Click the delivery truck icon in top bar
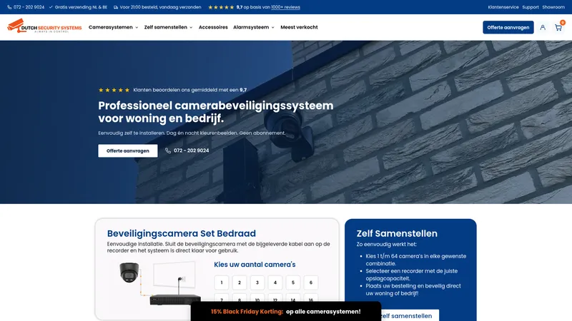This screenshot has width=572, height=321. point(116,7)
